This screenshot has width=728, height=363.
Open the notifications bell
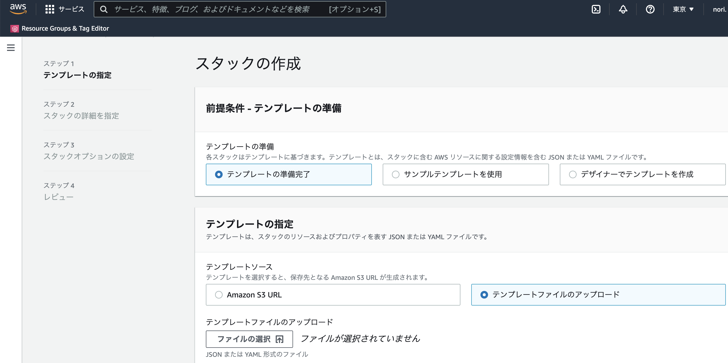click(623, 9)
